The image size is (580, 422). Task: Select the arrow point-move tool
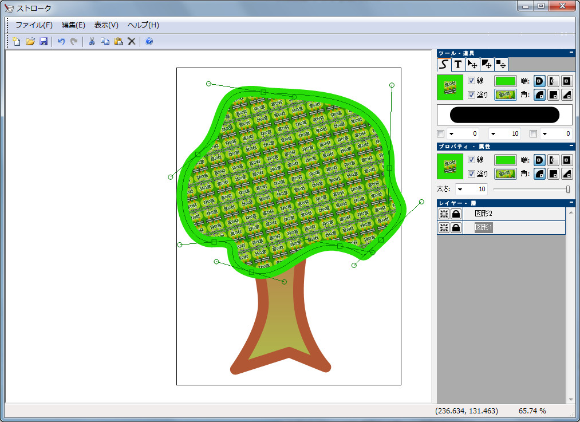(x=472, y=64)
